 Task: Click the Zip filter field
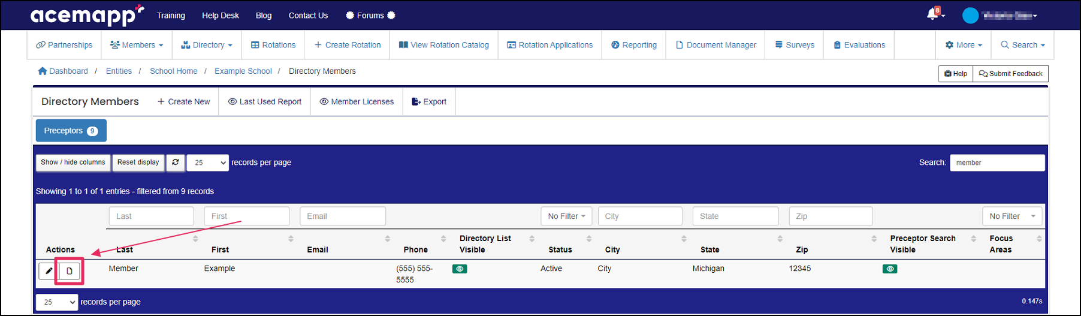point(831,216)
